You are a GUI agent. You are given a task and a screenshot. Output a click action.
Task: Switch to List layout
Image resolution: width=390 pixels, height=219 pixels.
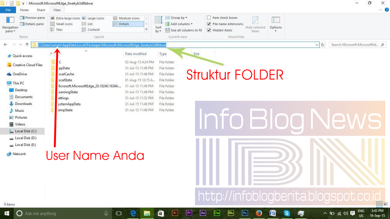(x=87, y=24)
